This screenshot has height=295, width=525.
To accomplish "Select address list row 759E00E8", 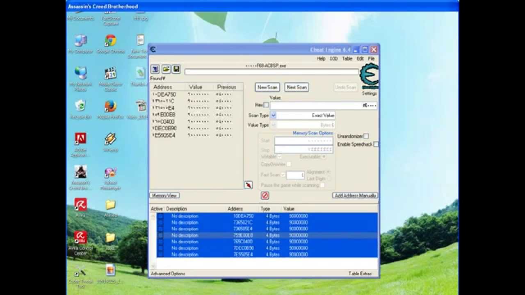I will (267, 235).
